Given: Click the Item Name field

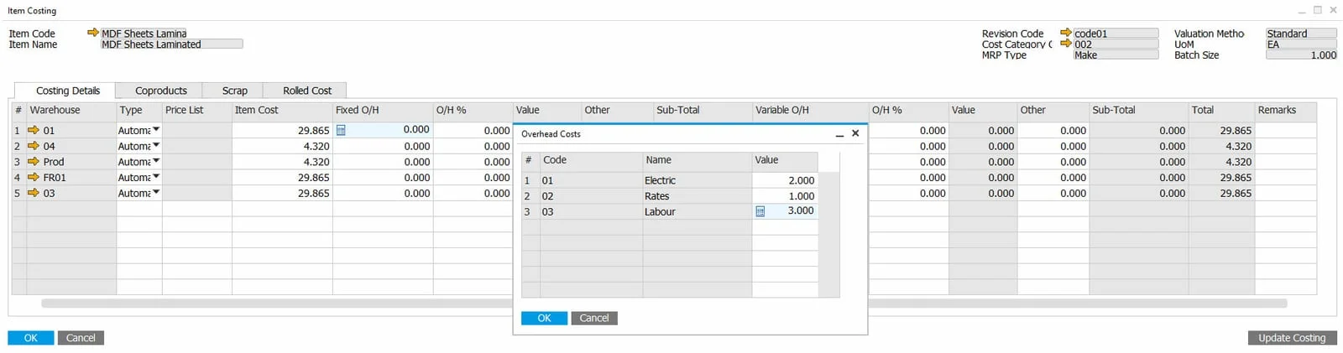Looking at the screenshot, I should coord(171,44).
